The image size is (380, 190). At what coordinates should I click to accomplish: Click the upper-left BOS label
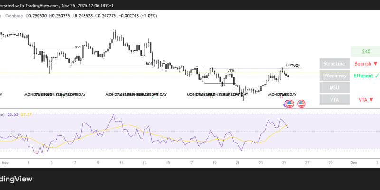click(77, 47)
